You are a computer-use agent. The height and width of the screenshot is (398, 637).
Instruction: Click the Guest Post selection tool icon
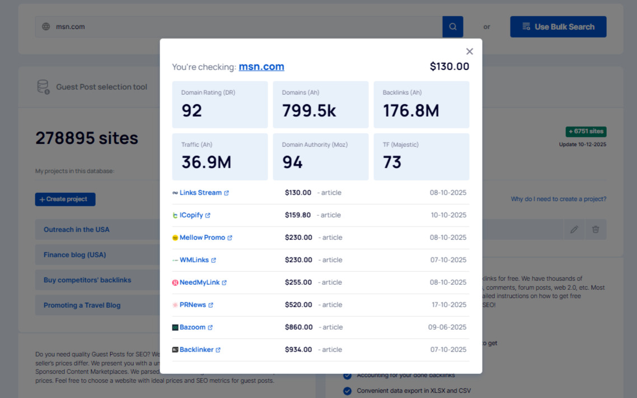pyautogui.click(x=43, y=86)
